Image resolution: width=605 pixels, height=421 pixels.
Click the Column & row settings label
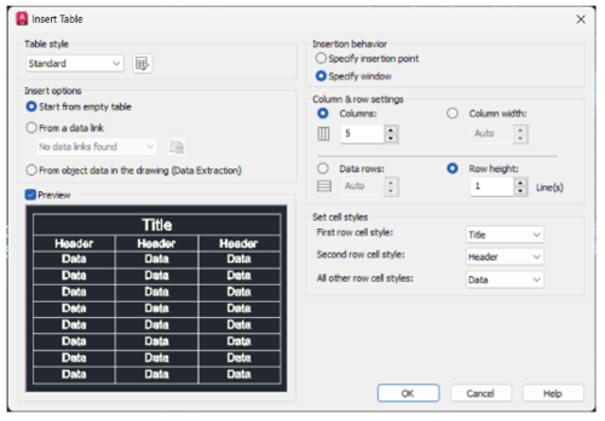(358, 99)
